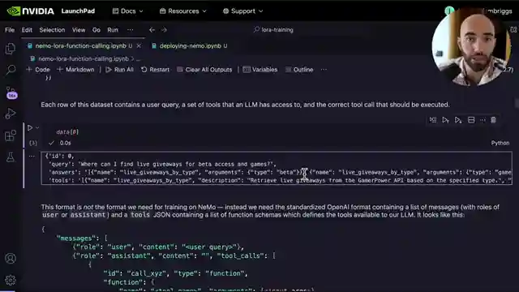Switch to deploying-nemo.ipynb tab

click(190, 45)
